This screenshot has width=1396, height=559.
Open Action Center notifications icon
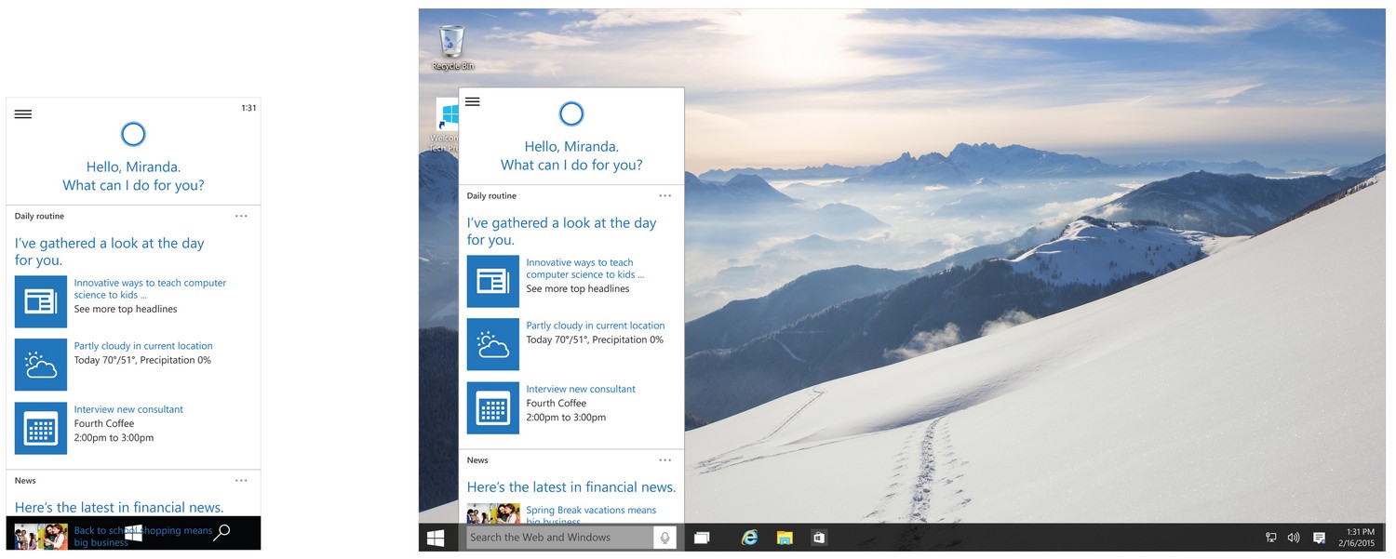[1319, 538]
